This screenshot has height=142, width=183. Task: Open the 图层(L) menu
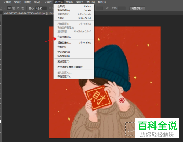(38, 2)
